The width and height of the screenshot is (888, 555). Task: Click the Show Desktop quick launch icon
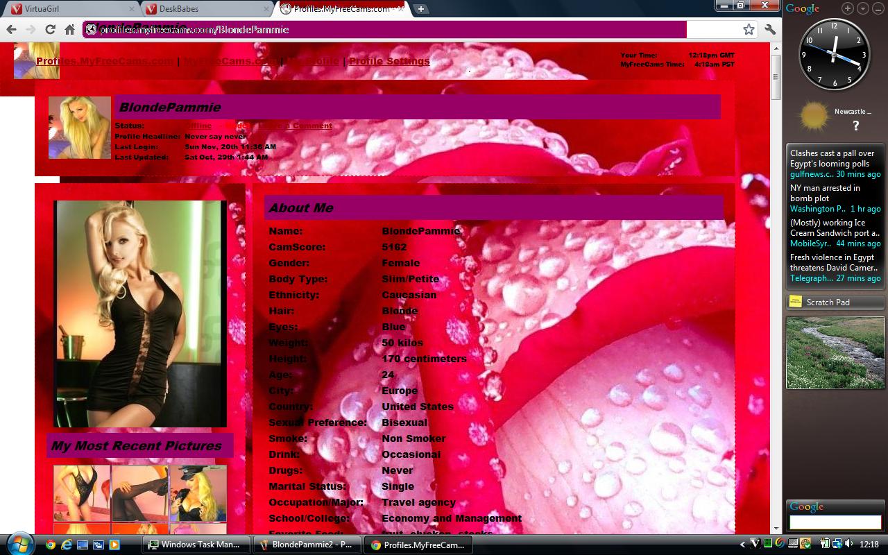click(83, 545)
